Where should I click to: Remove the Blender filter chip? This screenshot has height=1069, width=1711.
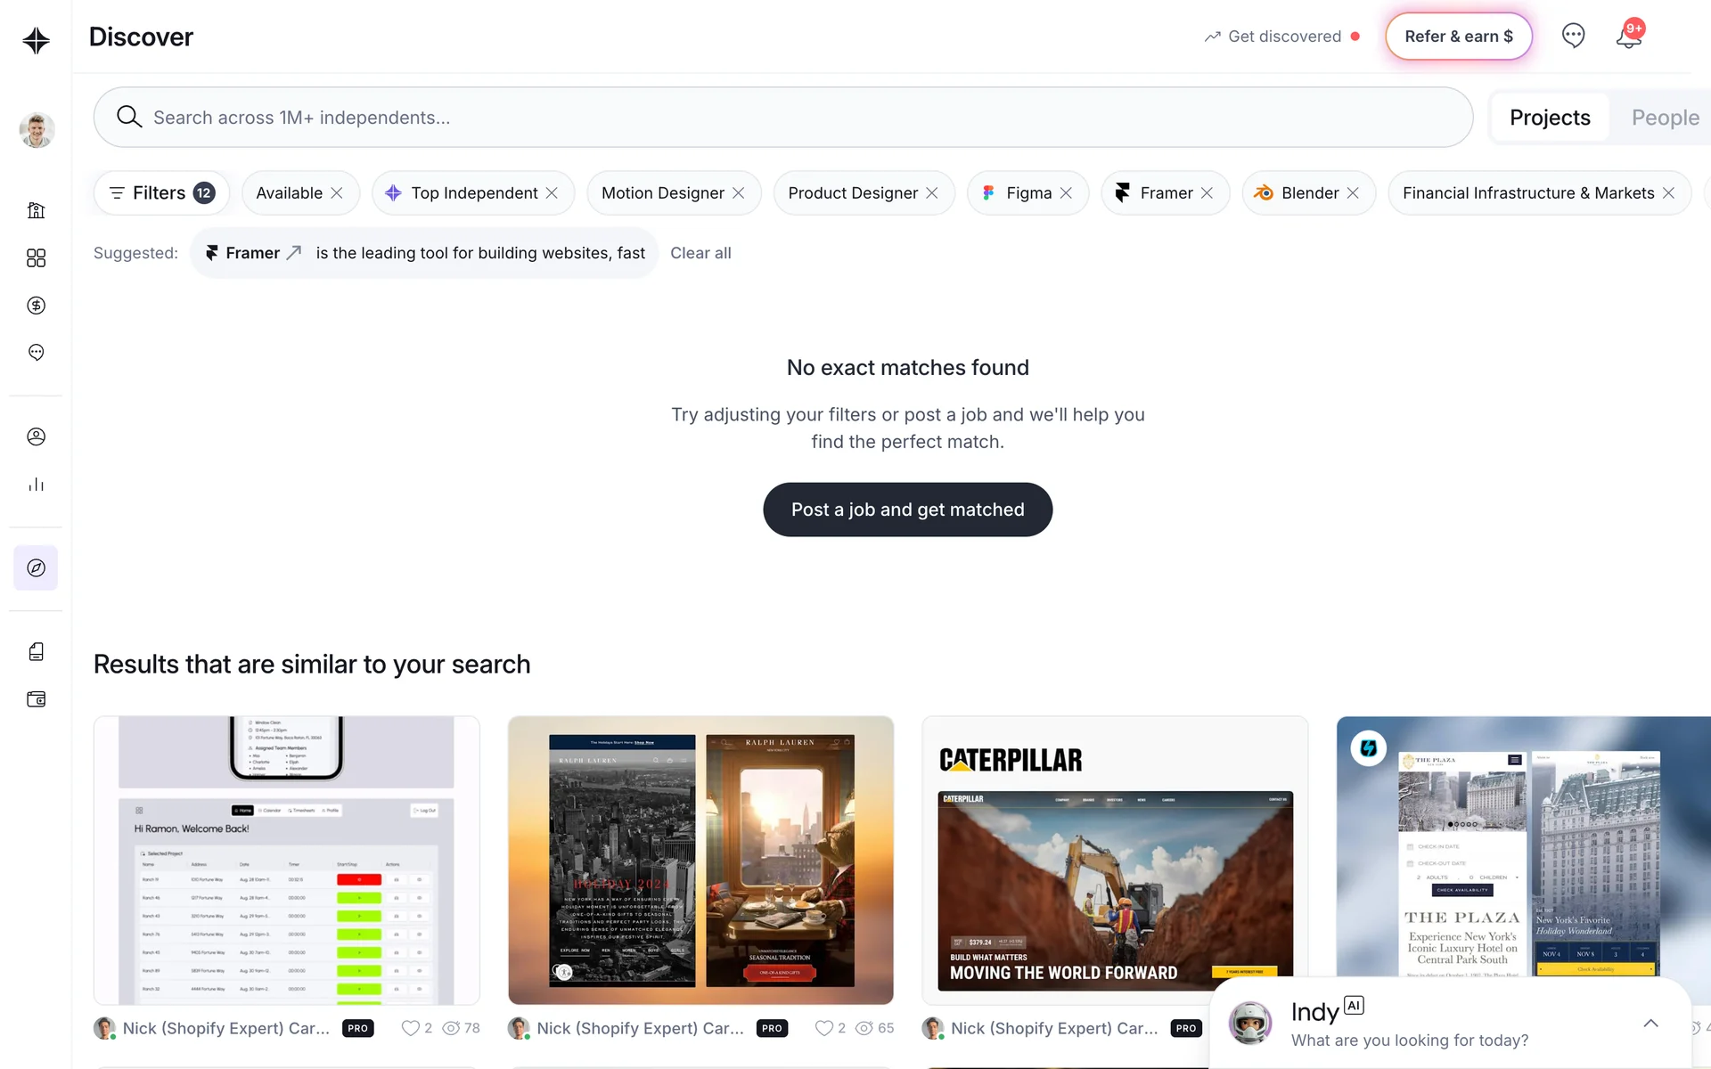click(x=1353, y=193)
